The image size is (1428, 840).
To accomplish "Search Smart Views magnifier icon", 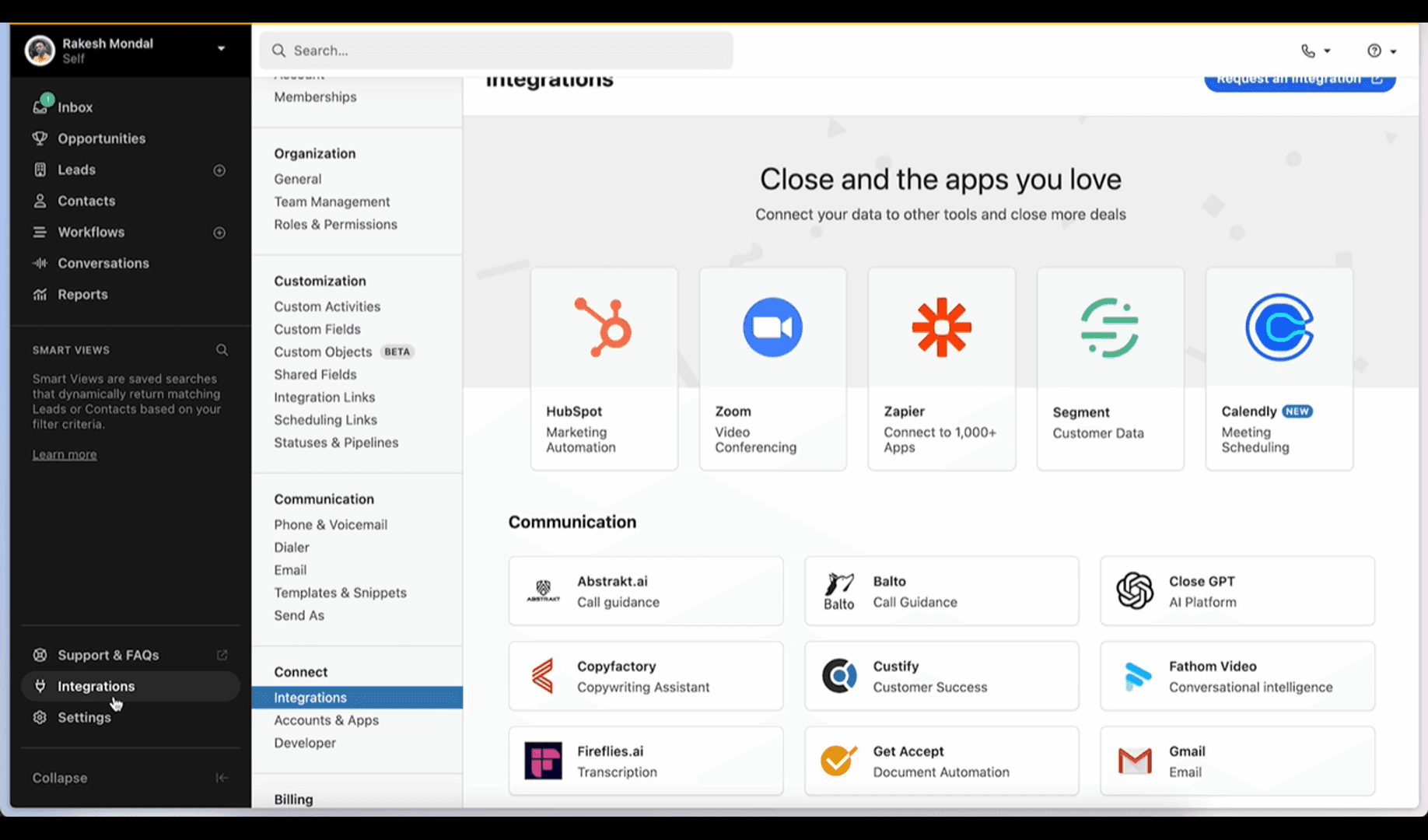I will [x=222, y=350].
